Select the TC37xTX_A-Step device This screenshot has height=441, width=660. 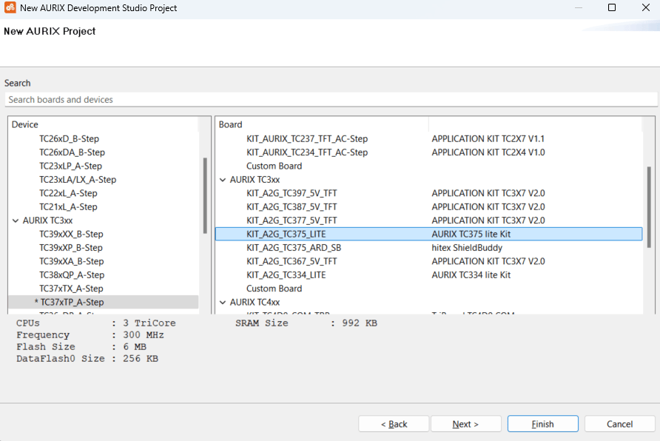tap(71, 289)
